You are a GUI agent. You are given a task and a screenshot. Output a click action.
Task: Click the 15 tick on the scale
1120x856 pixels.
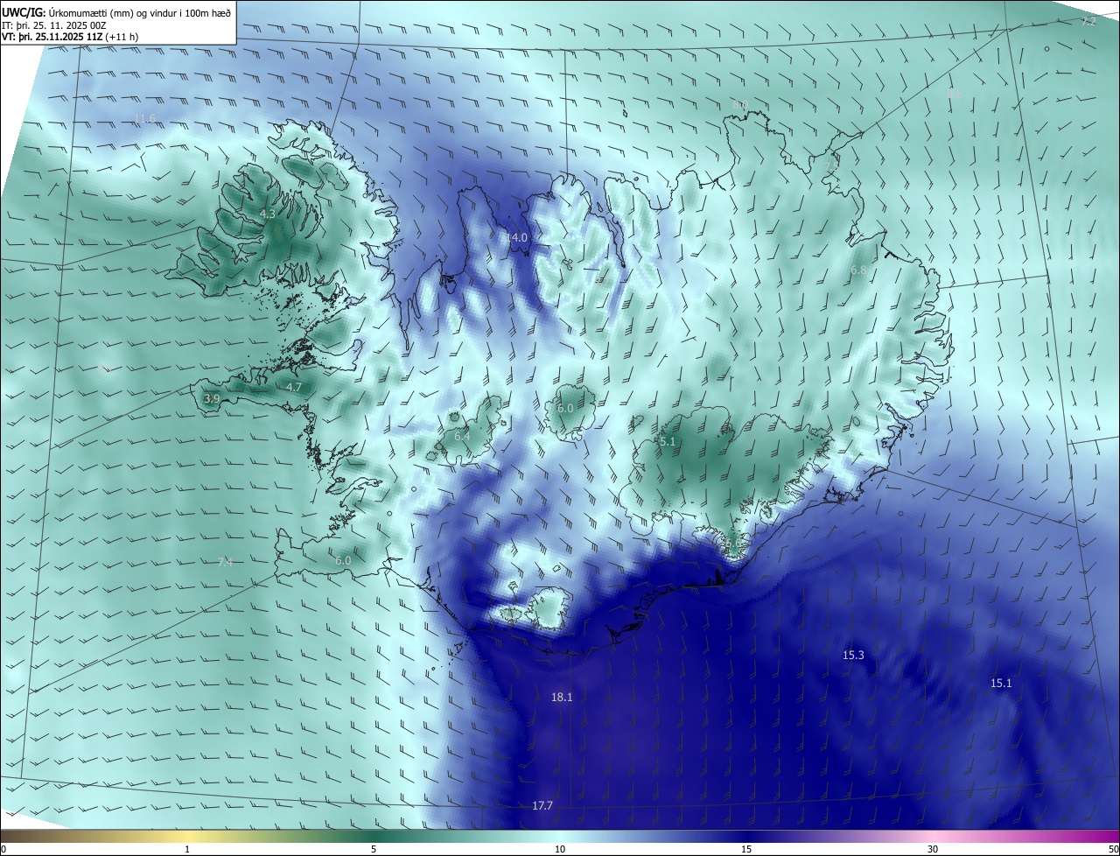point(746,850)
